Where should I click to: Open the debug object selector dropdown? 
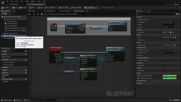108,8
